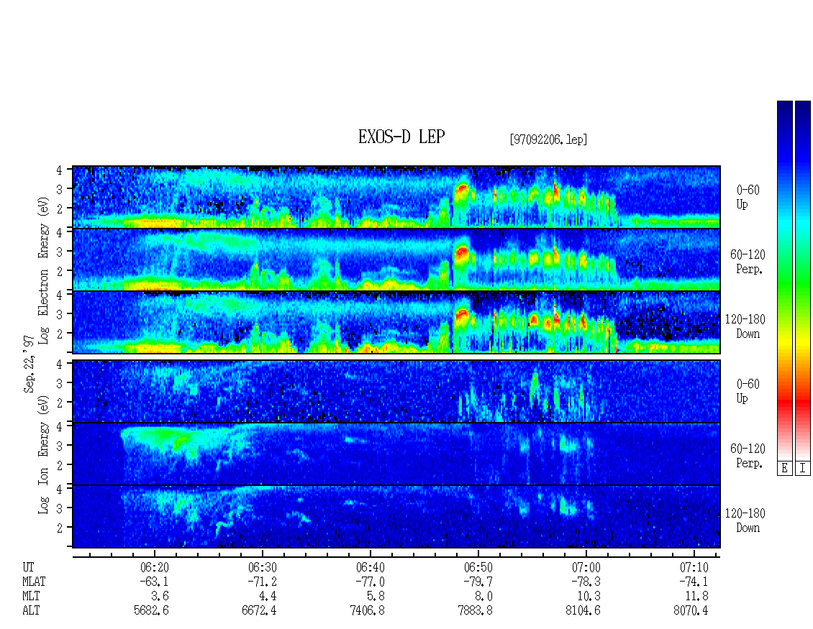Click the MLAT value -74.1

(694, 582)
